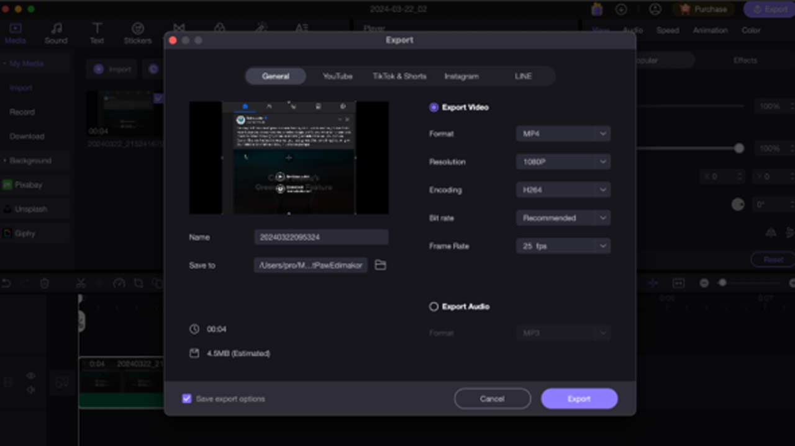
Task: Expand the Resolution dropdown showing 1080P
Action: [563, 162]
